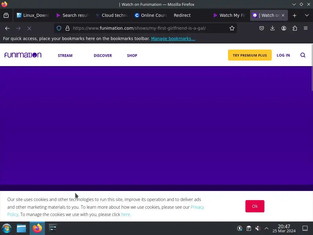Click the Firefox taskbar icon

point(37,228)
